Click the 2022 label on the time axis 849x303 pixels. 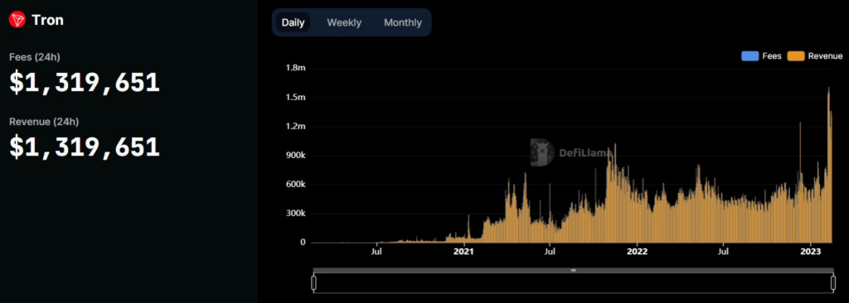tap(637, 252)
